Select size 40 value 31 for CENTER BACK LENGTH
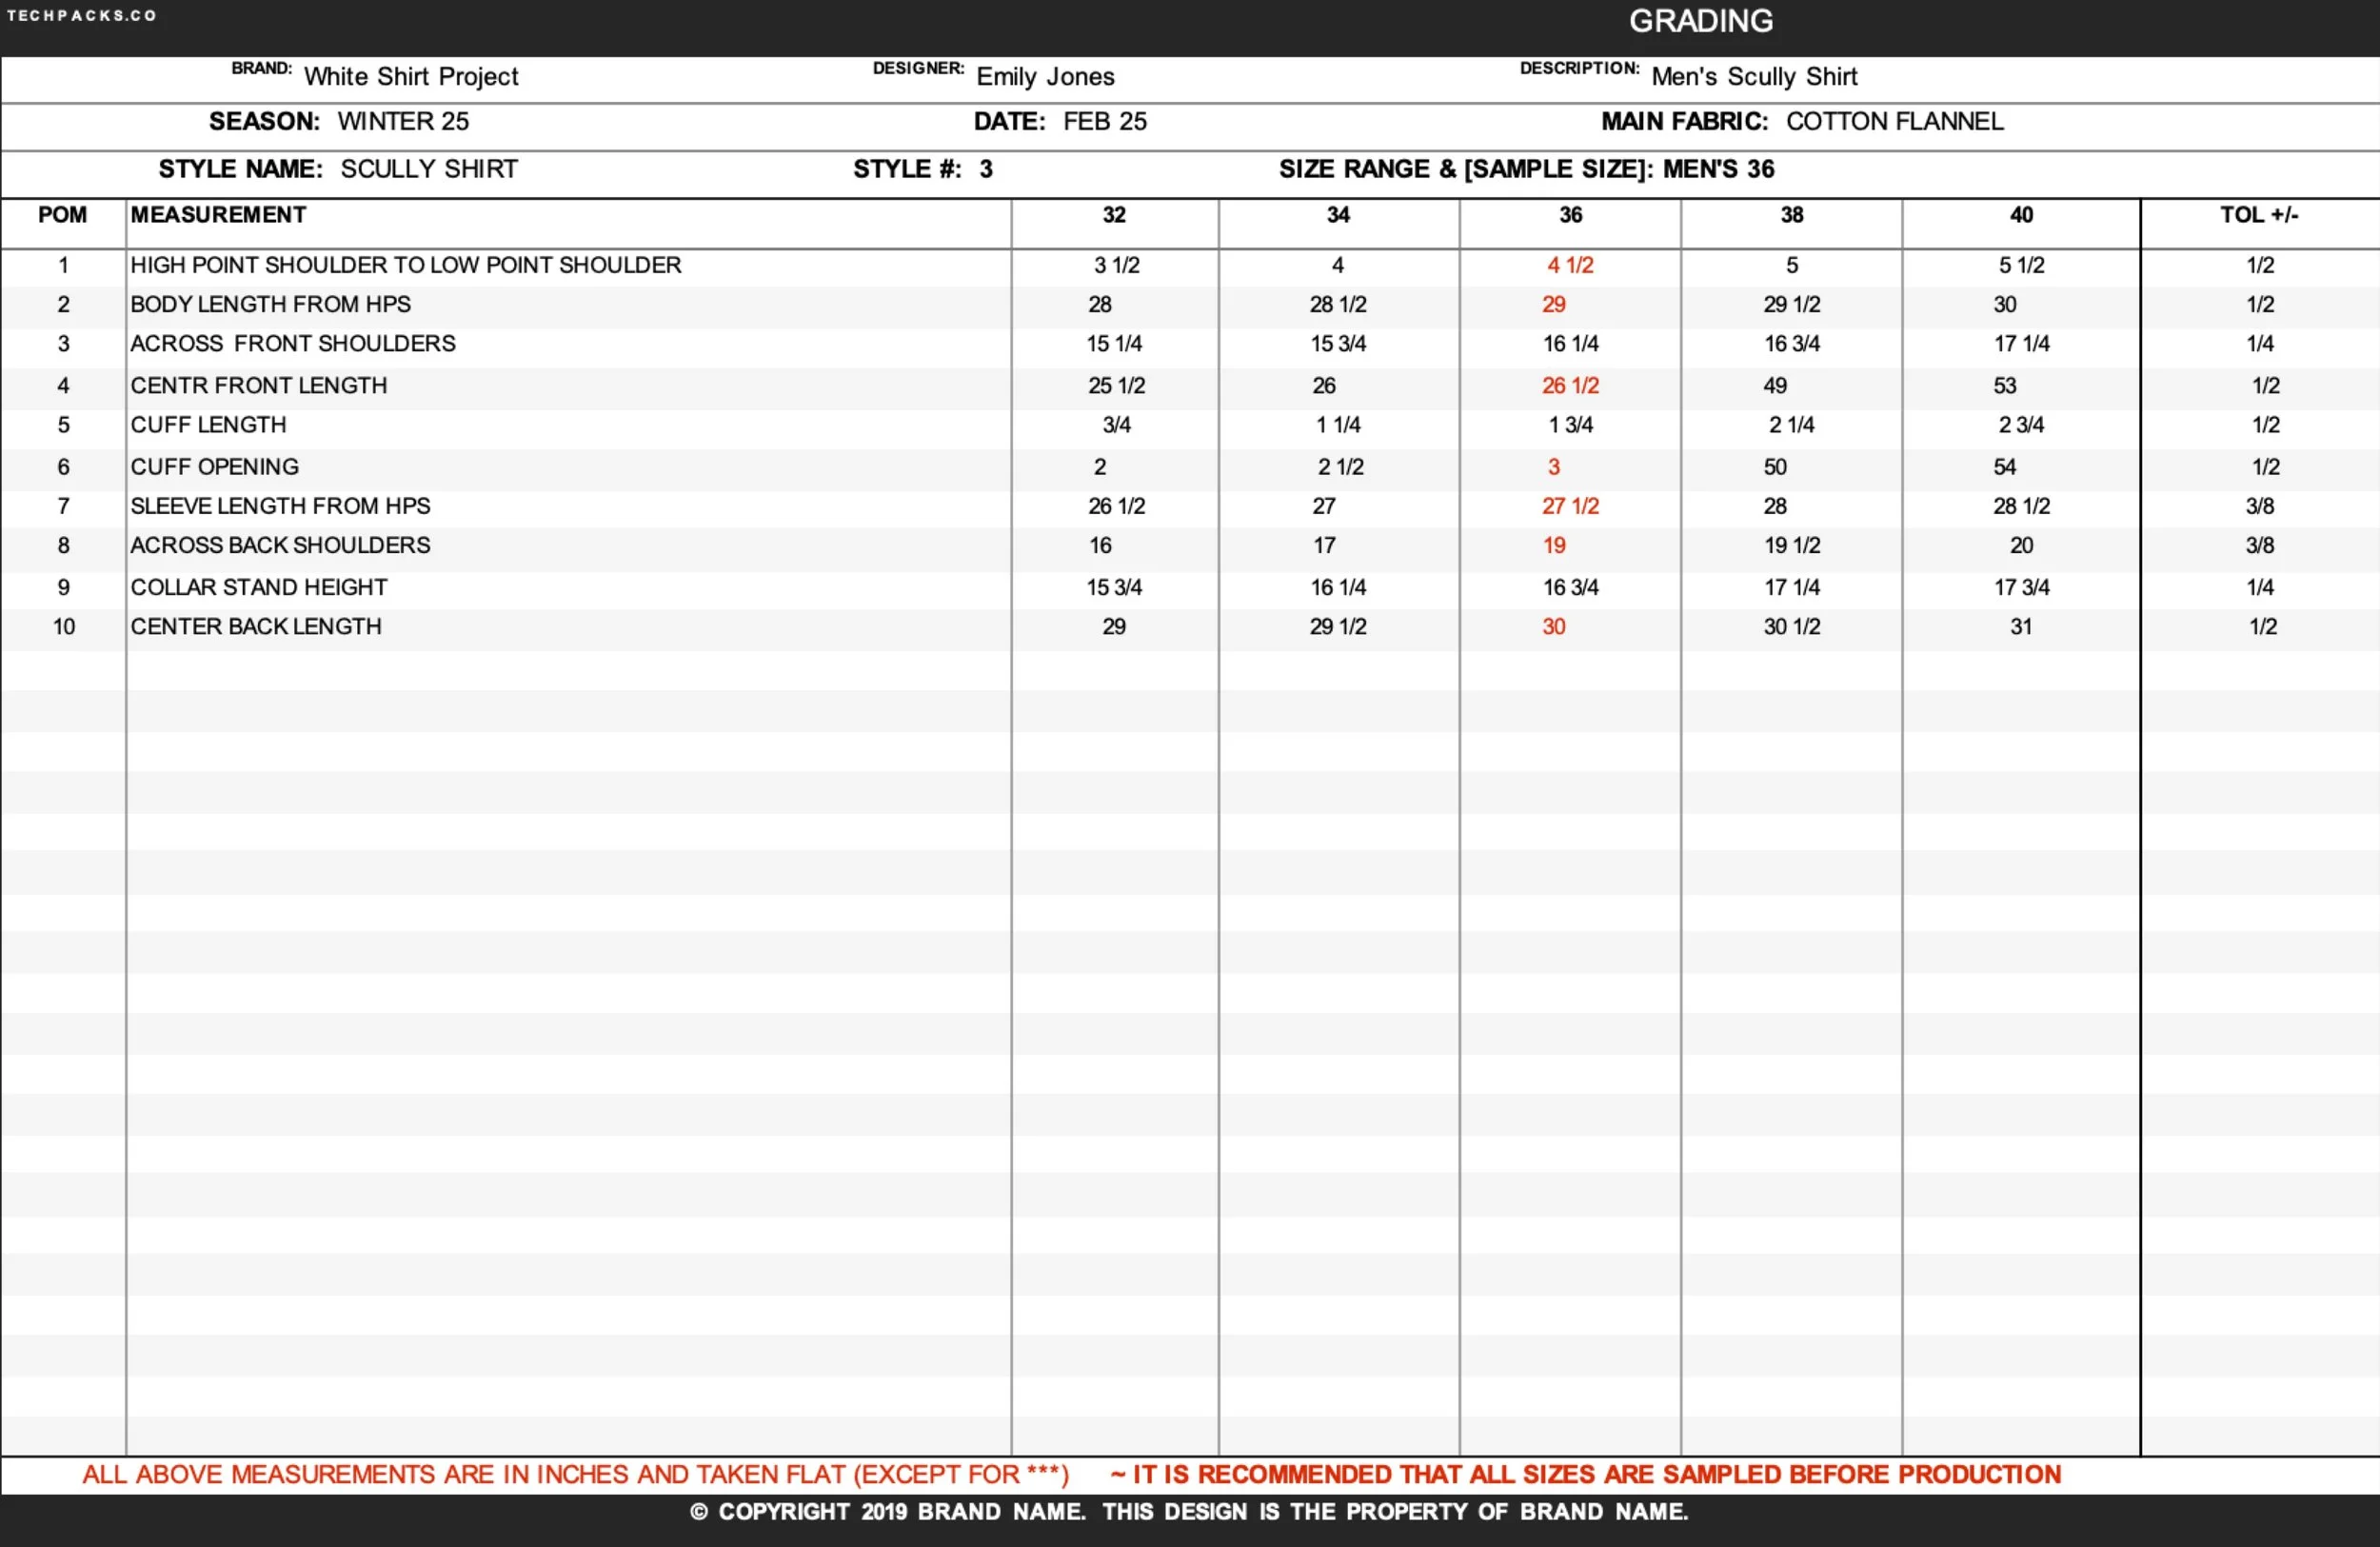2380x1547 pixels. tap(2021, 627)
